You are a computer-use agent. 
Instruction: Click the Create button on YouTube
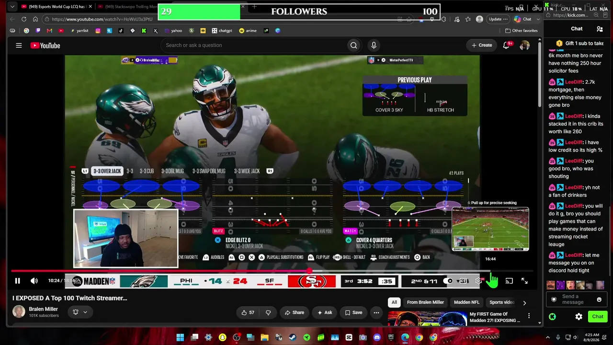(481, 45)
